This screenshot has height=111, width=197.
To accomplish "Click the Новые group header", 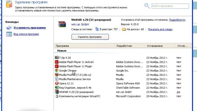I will (62, 51).
